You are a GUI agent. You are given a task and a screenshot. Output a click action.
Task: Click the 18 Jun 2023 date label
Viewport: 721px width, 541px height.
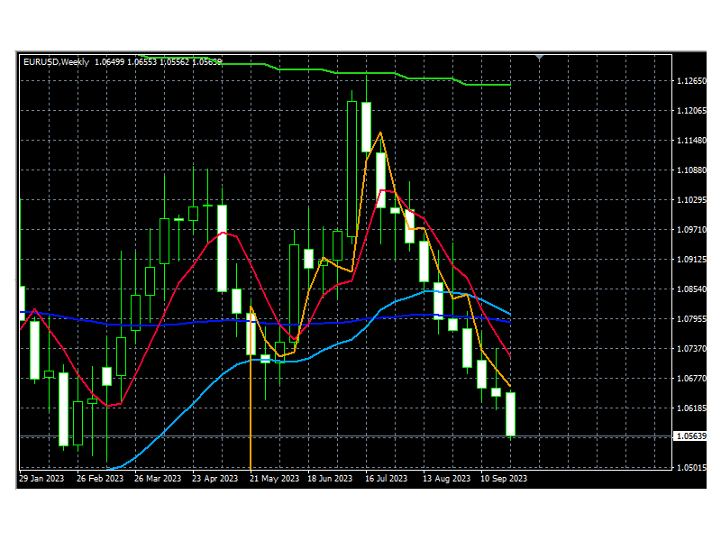coord(330,479)
